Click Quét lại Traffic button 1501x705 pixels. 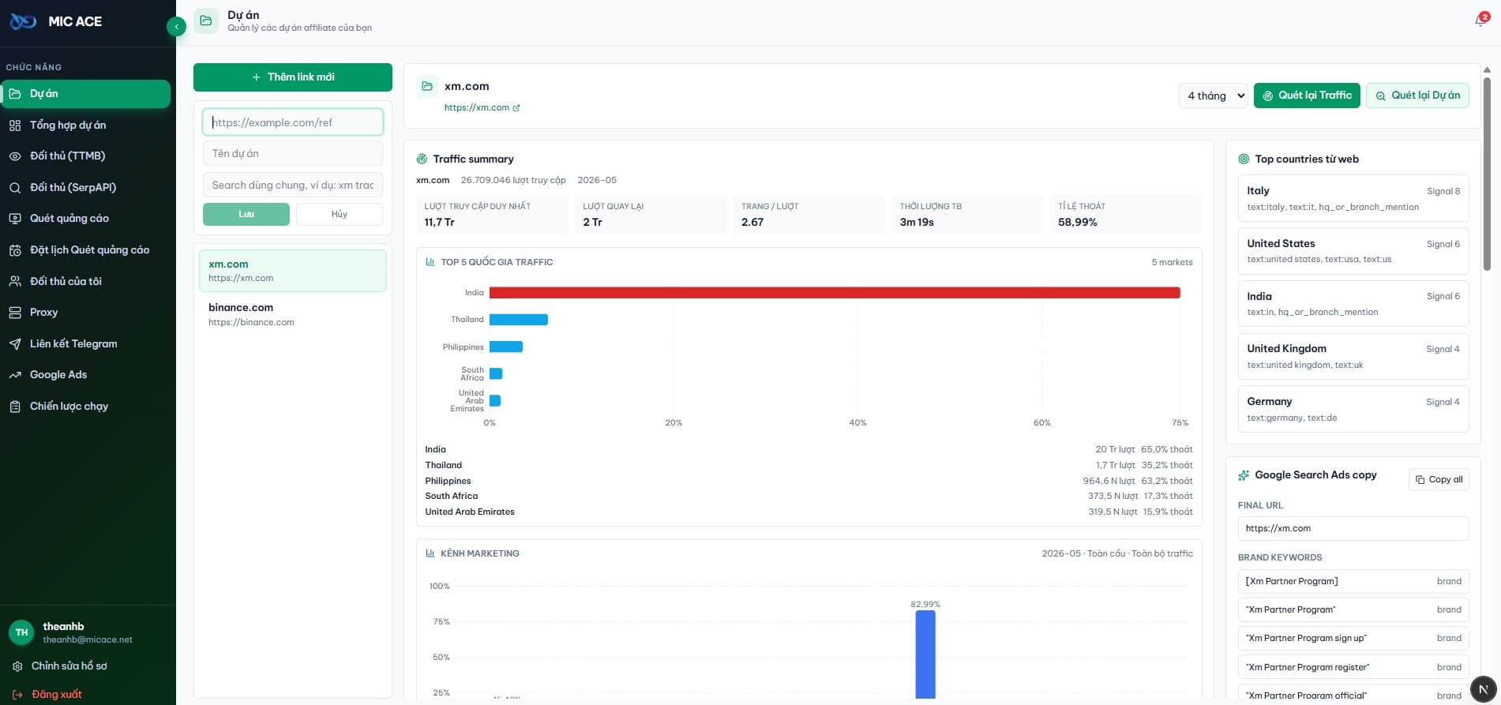(1307, 96)
